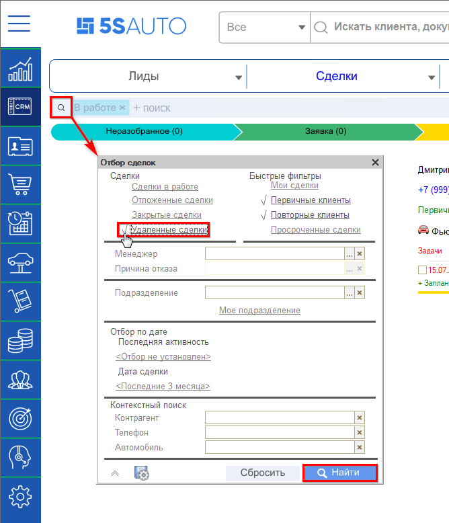Click the magnifier filter icon
This screenshot has width=449, height=523.
click(x=61, y=108)
